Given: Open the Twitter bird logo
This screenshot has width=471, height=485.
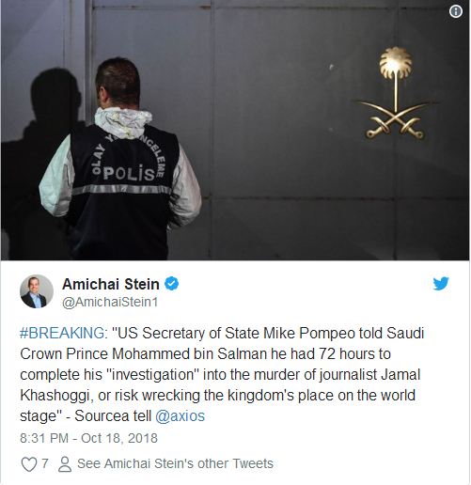Looking at the screenshot, I should click(441, 284).
